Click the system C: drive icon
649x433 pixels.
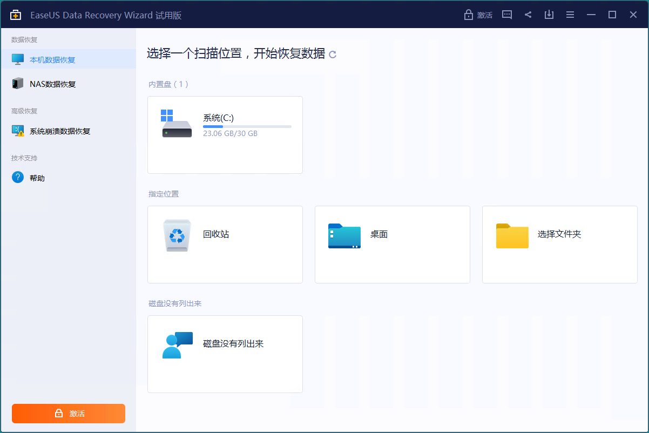click(x=177, y=124)
